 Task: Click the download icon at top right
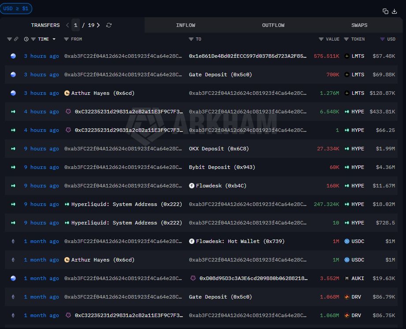[395, 11]
